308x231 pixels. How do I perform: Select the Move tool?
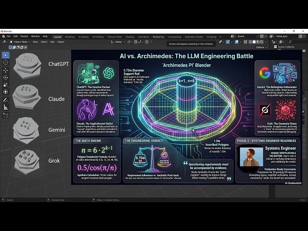[x=5, y=70]
